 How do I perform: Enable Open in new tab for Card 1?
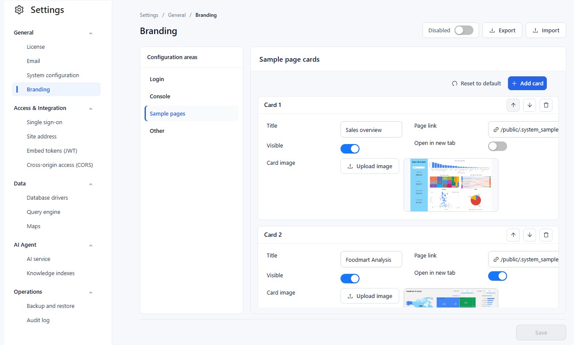[x=498, y=146]
